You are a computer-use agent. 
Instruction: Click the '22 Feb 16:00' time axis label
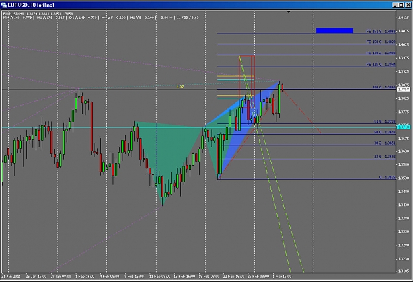pos(234,276)
